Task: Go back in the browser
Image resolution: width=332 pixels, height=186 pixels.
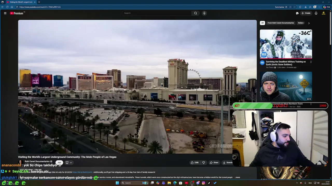Action: coord(3,7)
